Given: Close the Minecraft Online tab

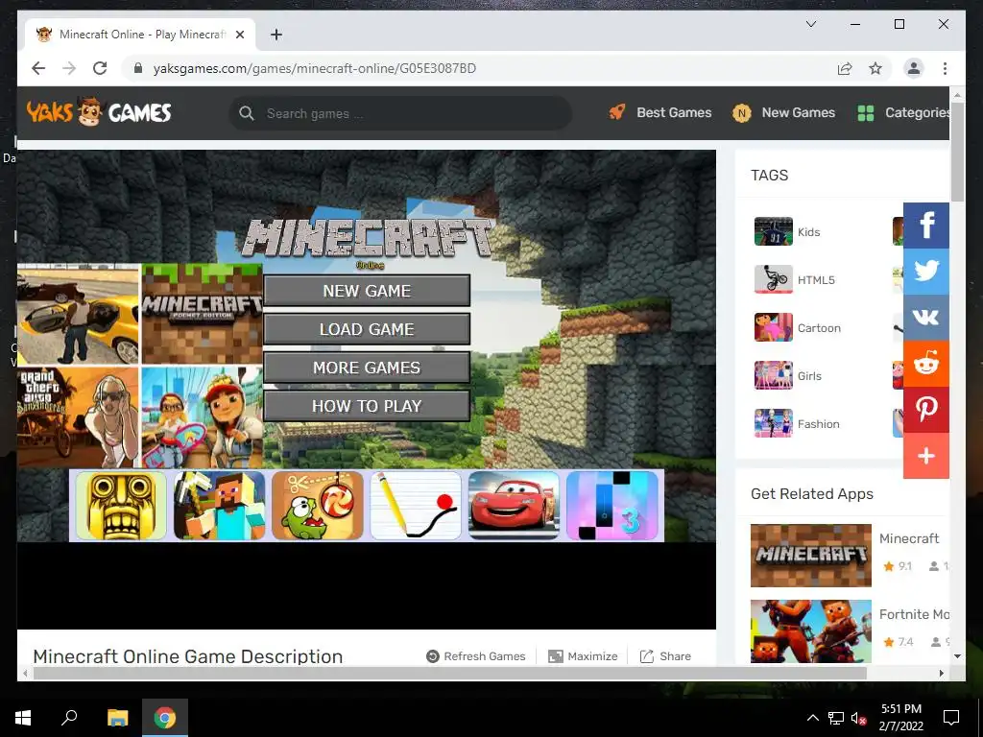Looking at the screenshot, I should pos(239,35).
